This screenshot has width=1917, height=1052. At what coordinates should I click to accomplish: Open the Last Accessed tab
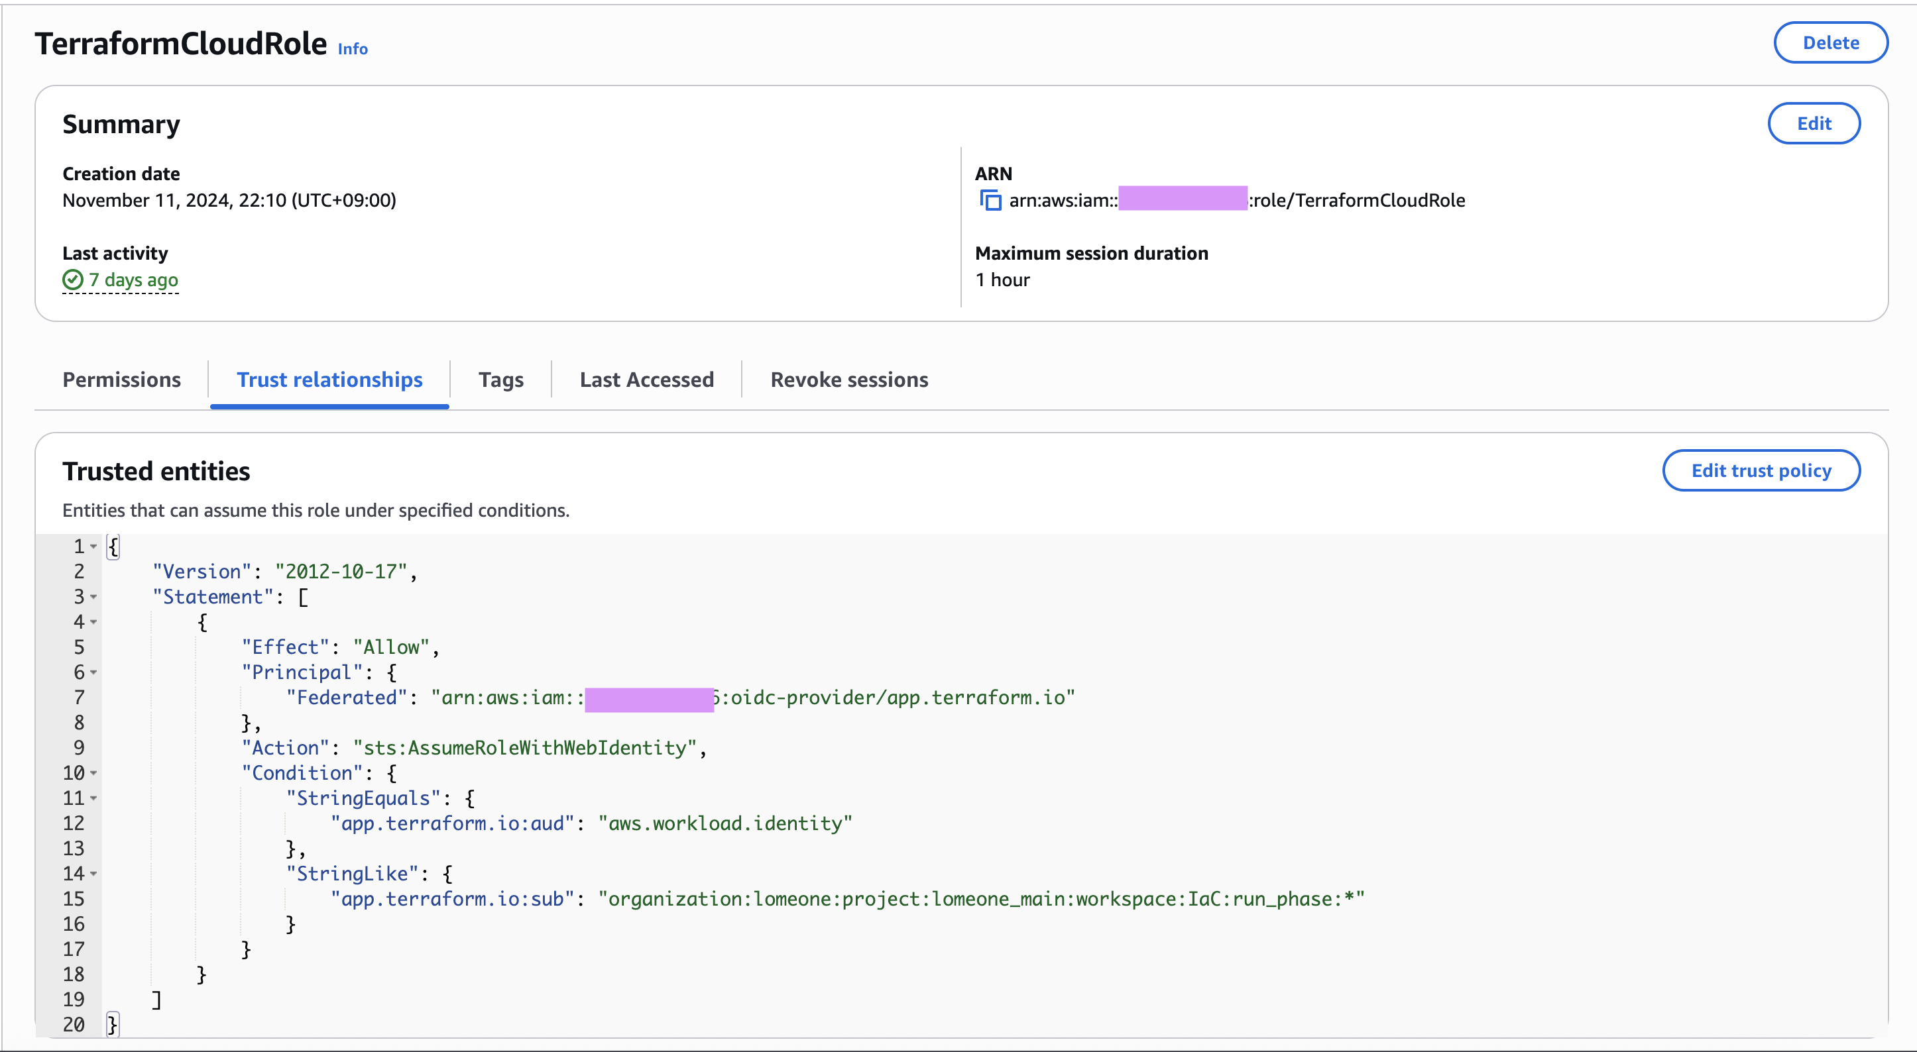pyautogui.click(x=647, y=380)
